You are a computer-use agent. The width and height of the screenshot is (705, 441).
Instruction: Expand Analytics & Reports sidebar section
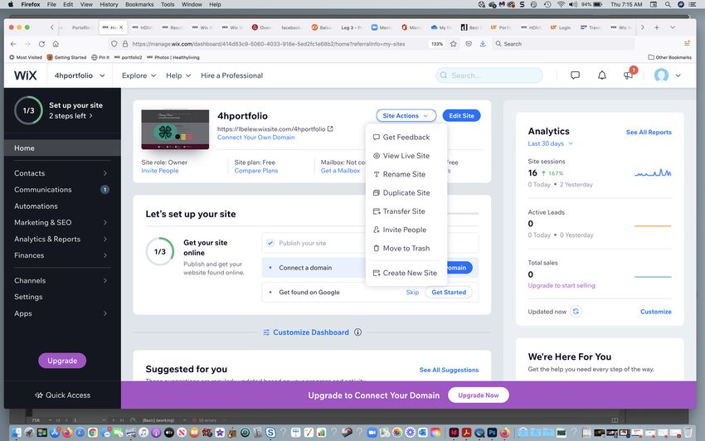point(61,240)
